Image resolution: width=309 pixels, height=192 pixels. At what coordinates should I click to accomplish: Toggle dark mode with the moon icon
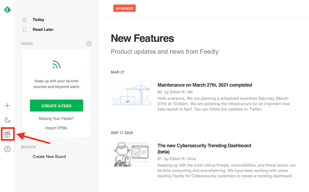[x=7, y=120]
